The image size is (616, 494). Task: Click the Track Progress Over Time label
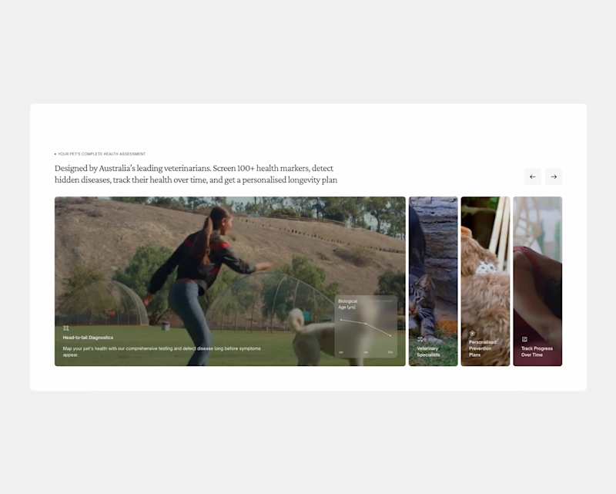pos(537,351)
